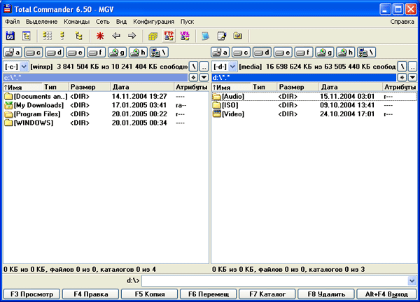The width and height of the screenshot is (420, 302).
Task: Toggle drive d button in right panel
Action: [262, 53]
